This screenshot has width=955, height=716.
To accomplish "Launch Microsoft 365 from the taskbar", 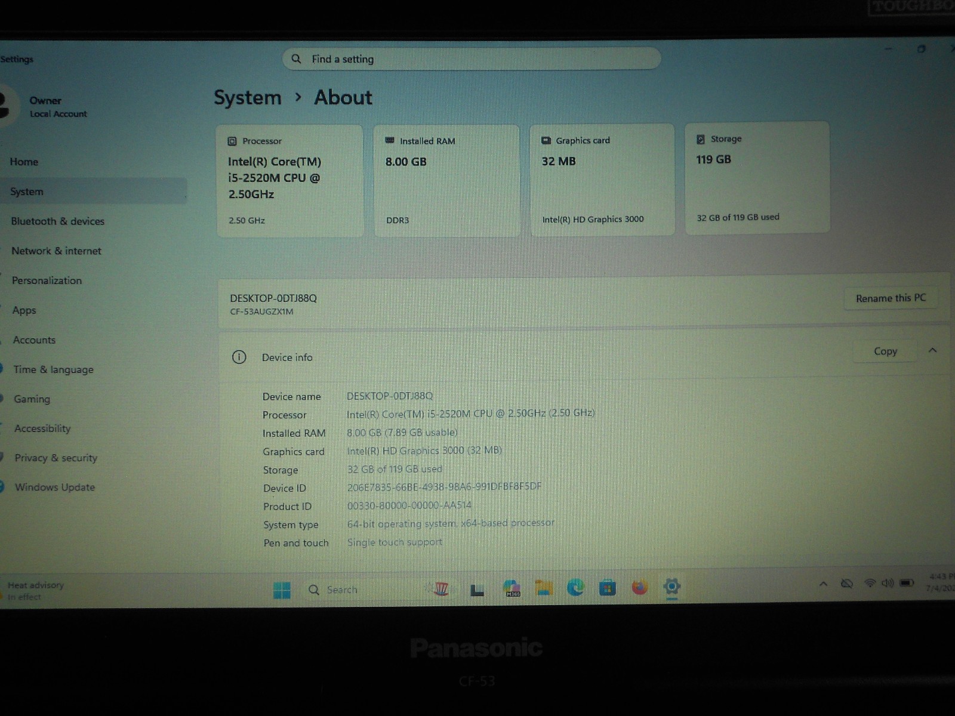I will 512,588.
